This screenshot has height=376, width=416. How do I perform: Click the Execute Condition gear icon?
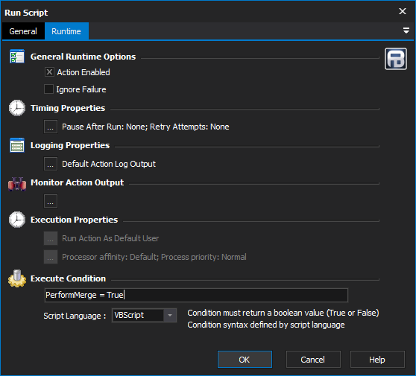coord(17,278)
